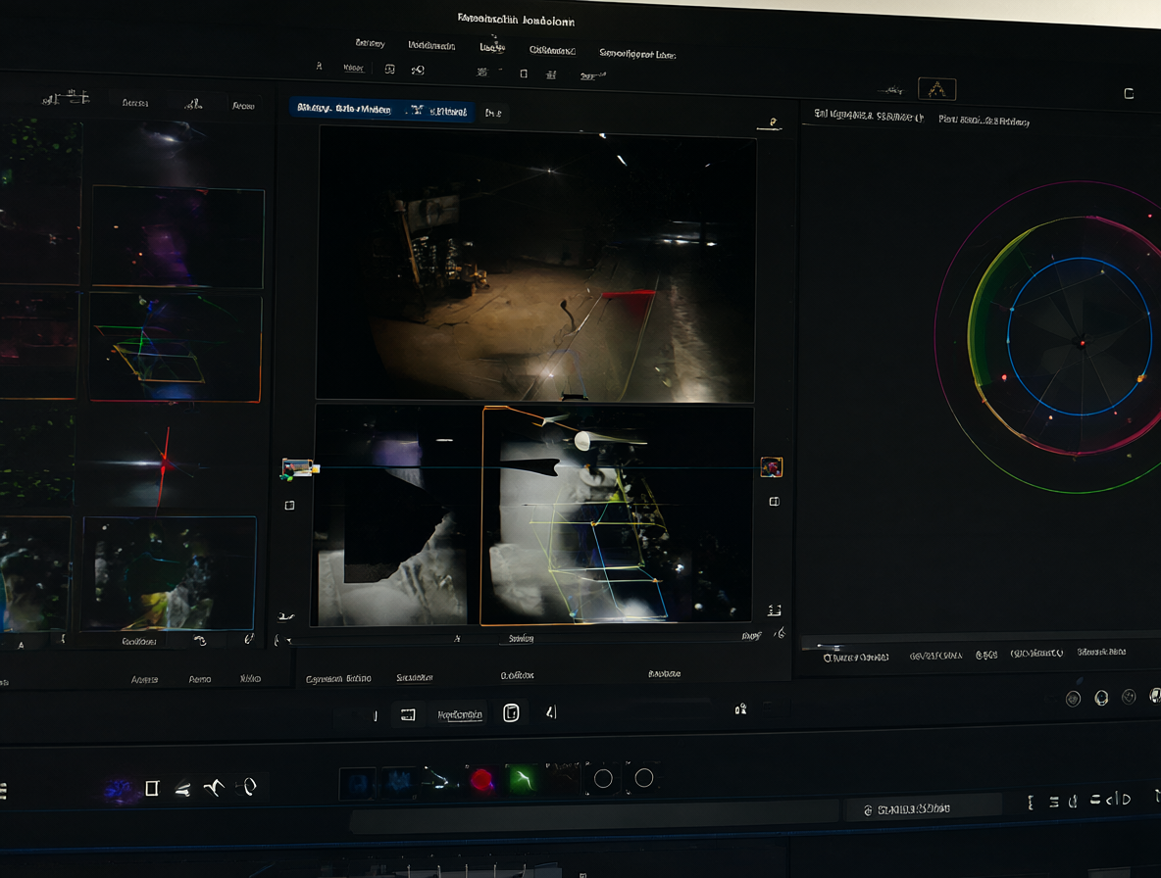Click the text field in the bottom-right status bar
Screen dimensions: 1161x878
click(x=922, y=810)
